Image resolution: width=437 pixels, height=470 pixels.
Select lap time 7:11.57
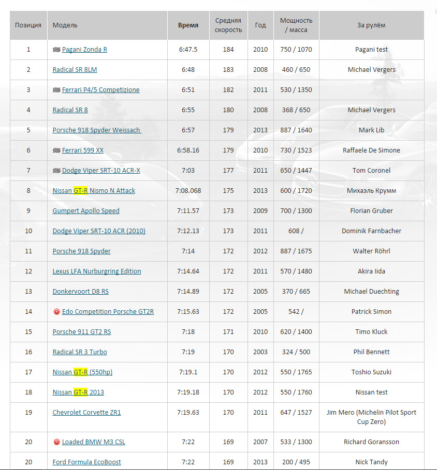click(188, 211)
